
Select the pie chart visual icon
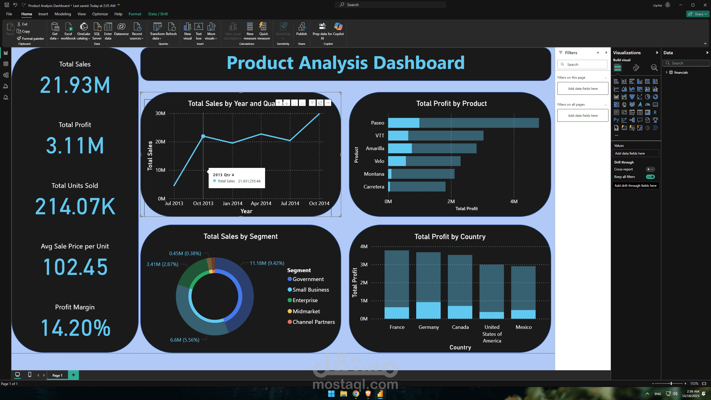click(647, 97)
